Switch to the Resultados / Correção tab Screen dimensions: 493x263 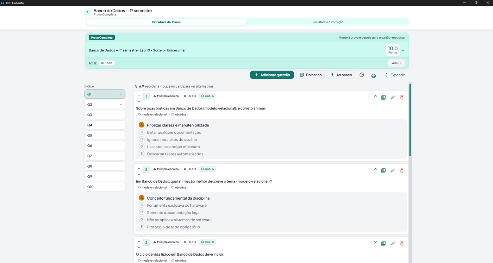(328, 22)
